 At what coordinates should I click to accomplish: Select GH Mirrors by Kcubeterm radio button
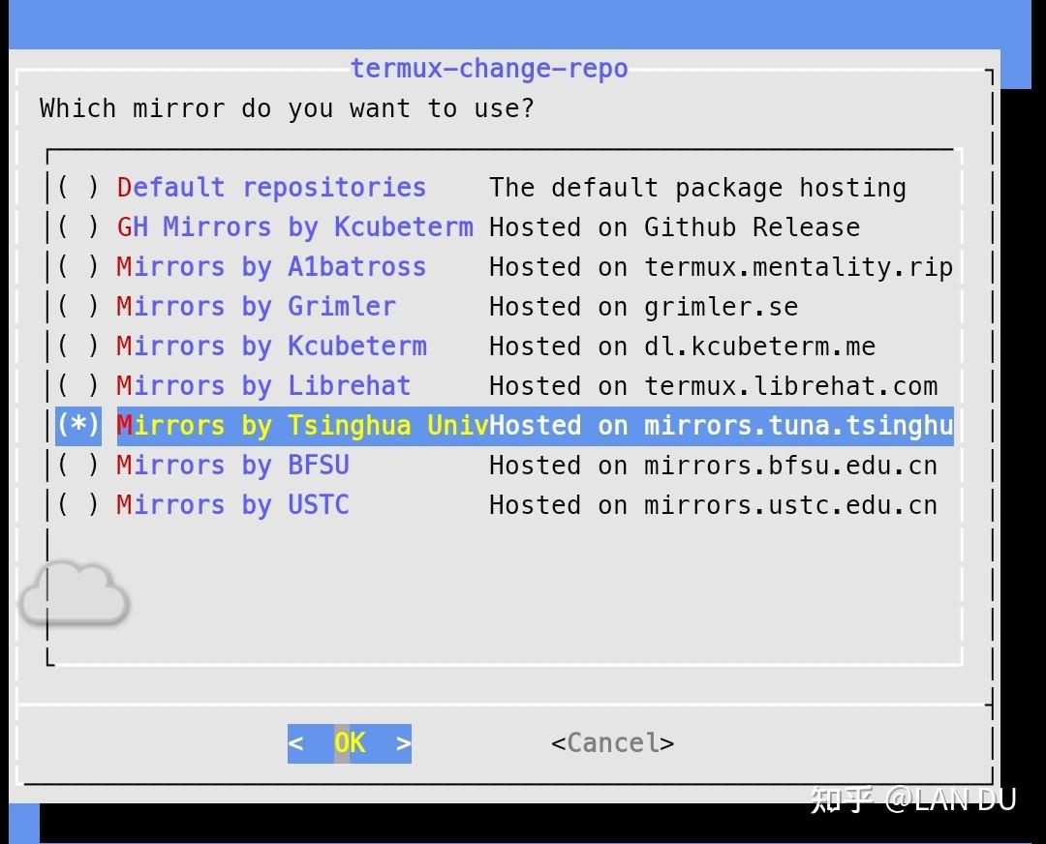tap(78, 226)
